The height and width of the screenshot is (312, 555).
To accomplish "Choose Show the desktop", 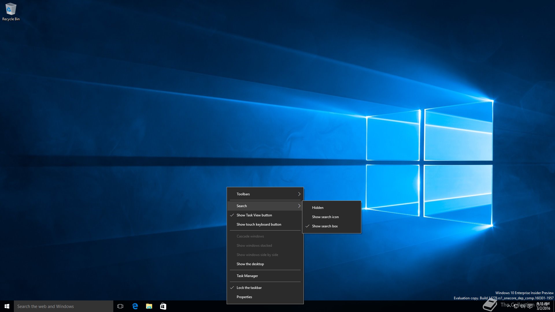I will [x=265, y=264].
